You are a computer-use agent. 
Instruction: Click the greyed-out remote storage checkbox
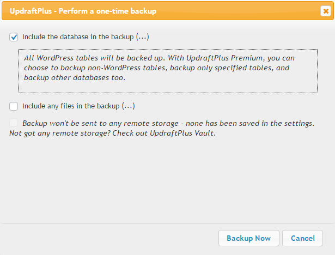(14, 124)
